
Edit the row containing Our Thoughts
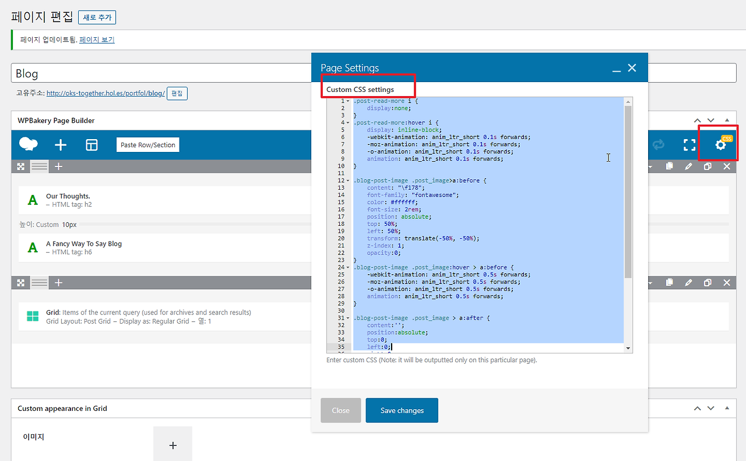click(688, 166)
